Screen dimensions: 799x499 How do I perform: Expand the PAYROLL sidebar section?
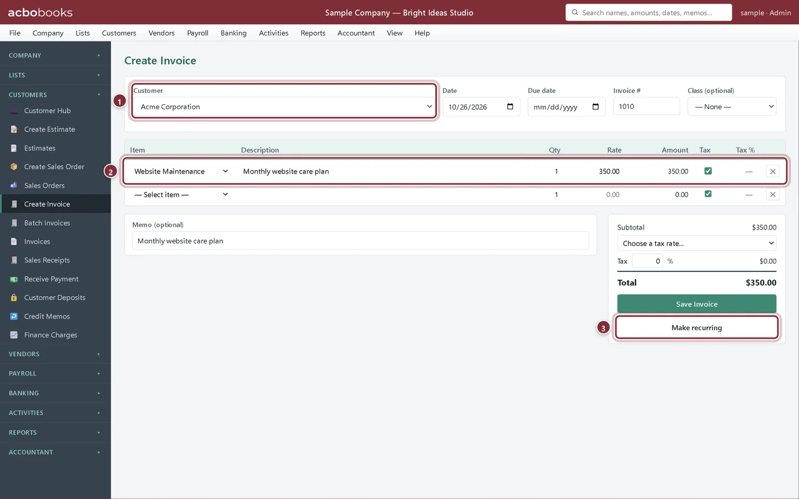click(55, 374)
